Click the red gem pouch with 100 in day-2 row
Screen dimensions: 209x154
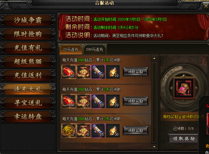(69, 101)
